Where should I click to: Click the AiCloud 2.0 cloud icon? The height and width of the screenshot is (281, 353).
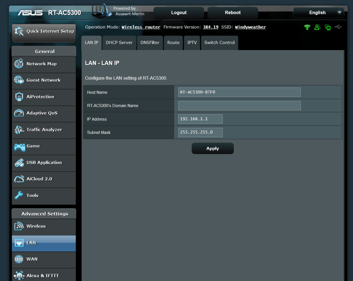tap(19, 179)
